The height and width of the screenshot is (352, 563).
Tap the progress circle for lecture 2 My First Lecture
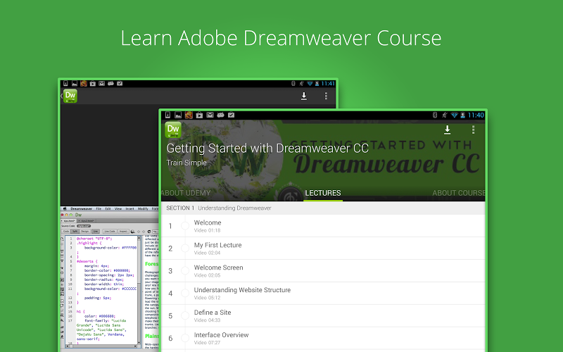click(185, 249)
